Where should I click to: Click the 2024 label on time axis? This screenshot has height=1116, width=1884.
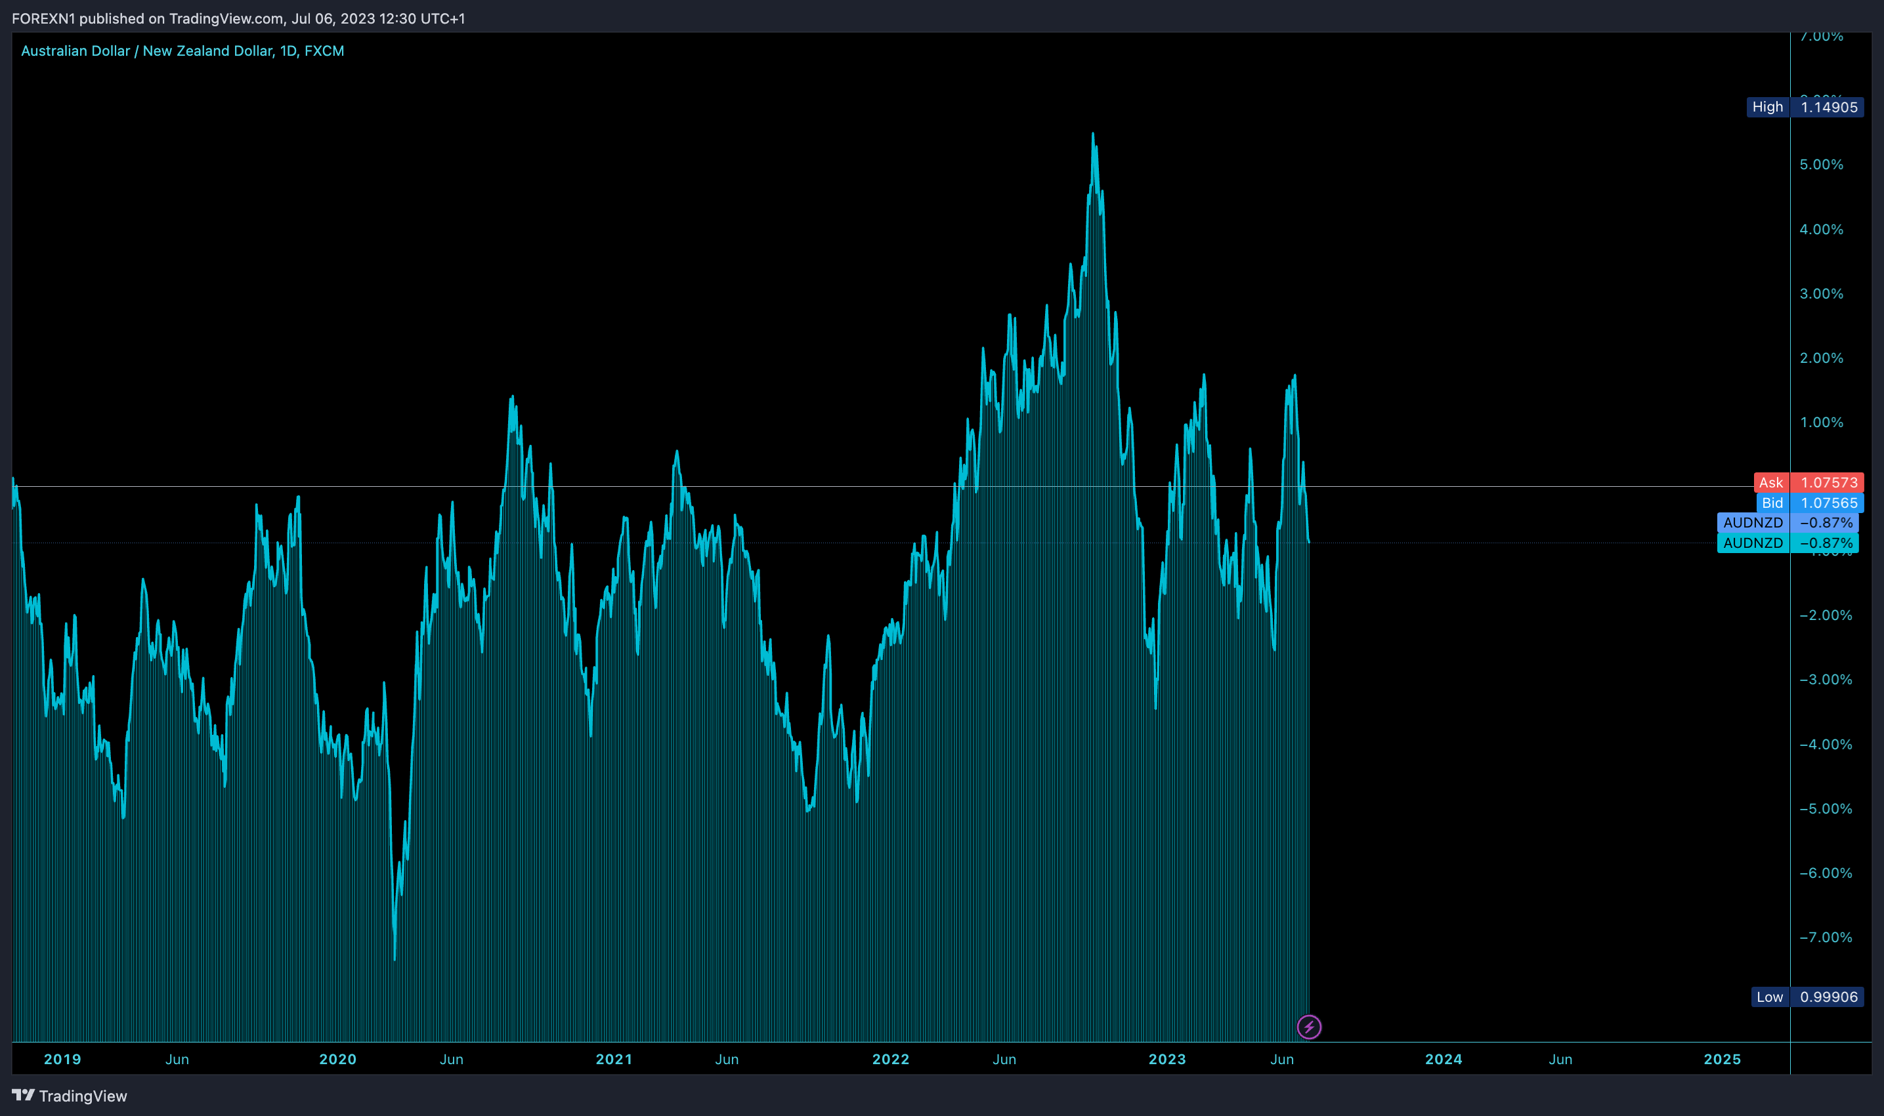1444,1059
